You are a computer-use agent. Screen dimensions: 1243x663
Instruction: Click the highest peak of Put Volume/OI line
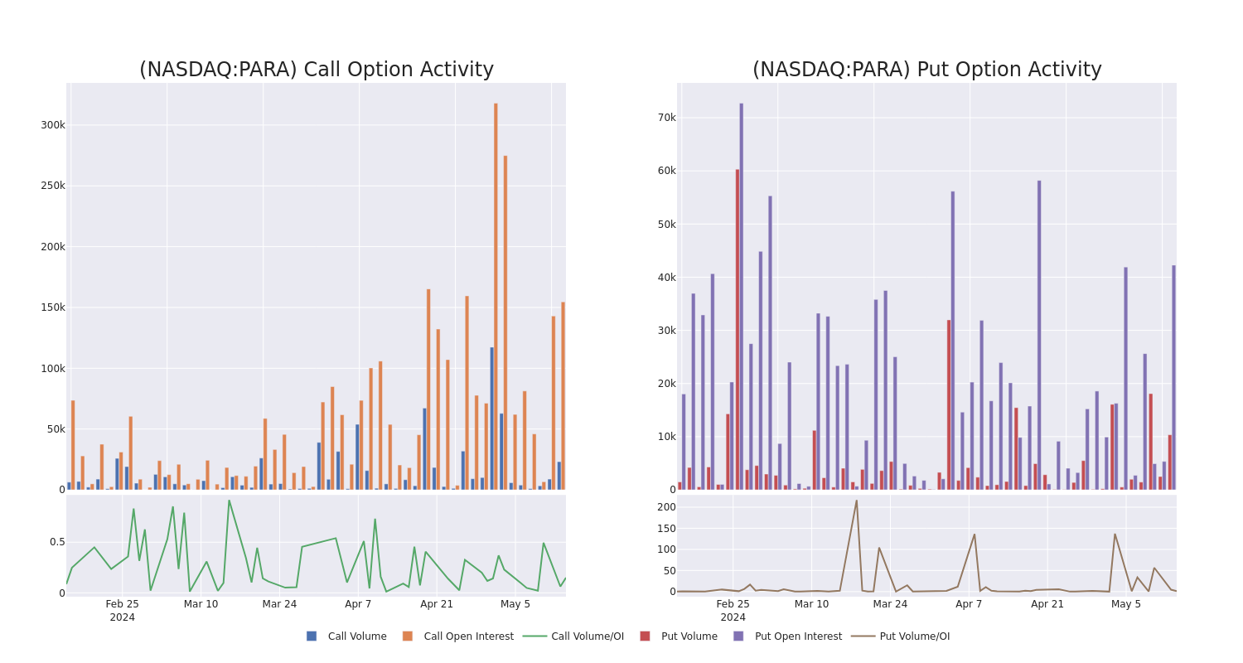(857, 500)
